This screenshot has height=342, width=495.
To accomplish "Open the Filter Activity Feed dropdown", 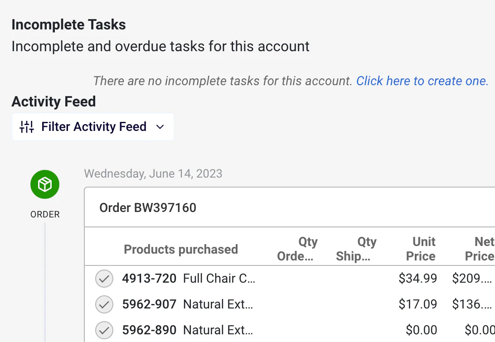I will 93,127.
